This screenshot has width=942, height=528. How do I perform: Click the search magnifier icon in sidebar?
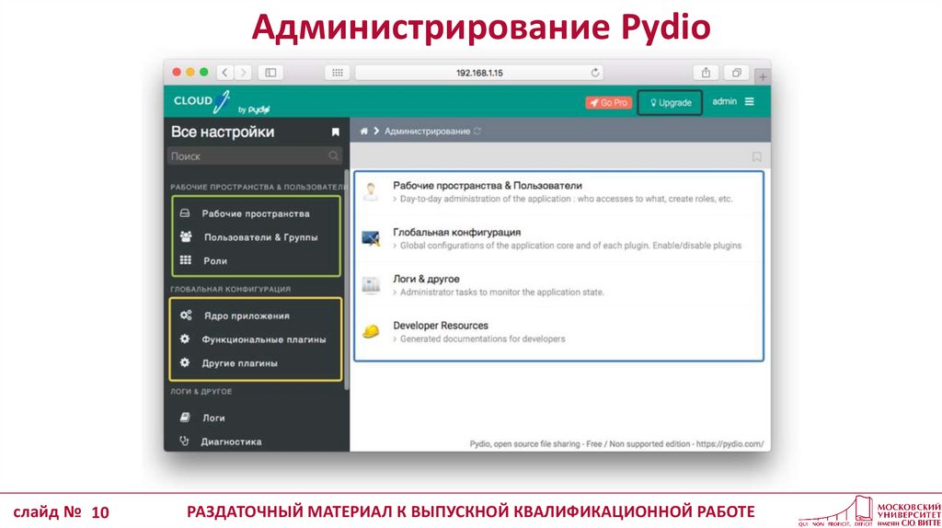(x=334, y=156)
